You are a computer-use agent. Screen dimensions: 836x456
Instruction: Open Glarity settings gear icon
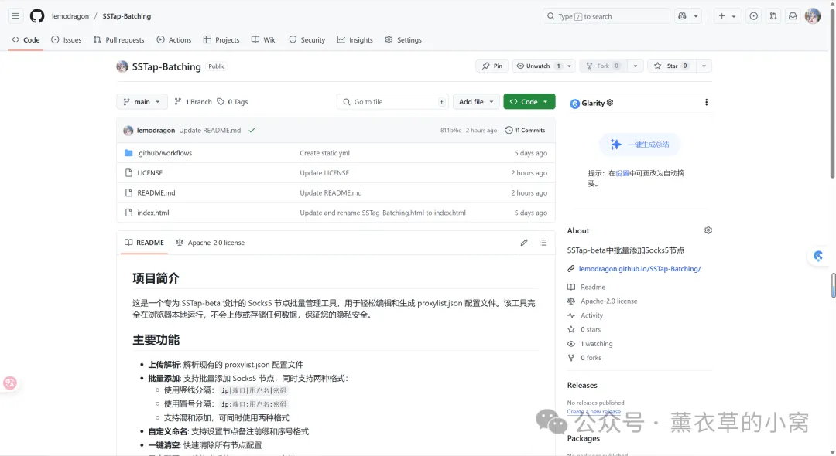coord(610,102)
